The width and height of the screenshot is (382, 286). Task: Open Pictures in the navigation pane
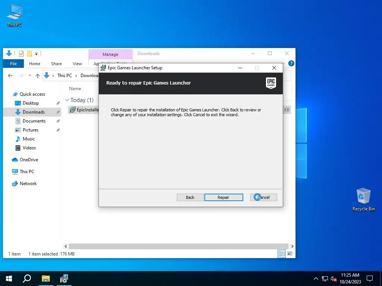(x=31, y=130)
